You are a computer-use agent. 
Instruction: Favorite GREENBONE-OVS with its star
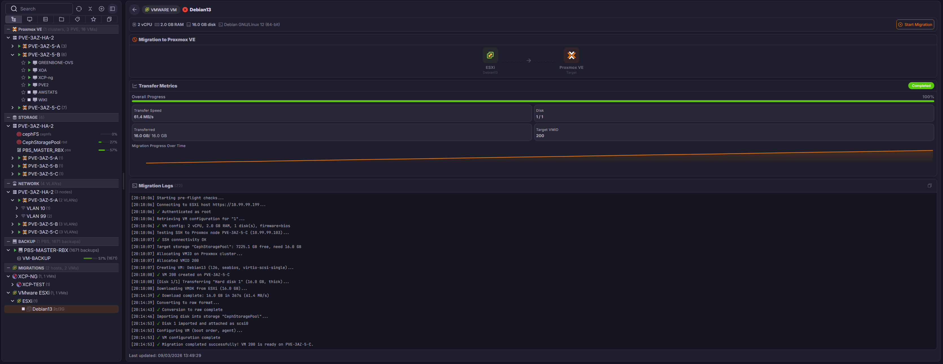coord(23,63)
